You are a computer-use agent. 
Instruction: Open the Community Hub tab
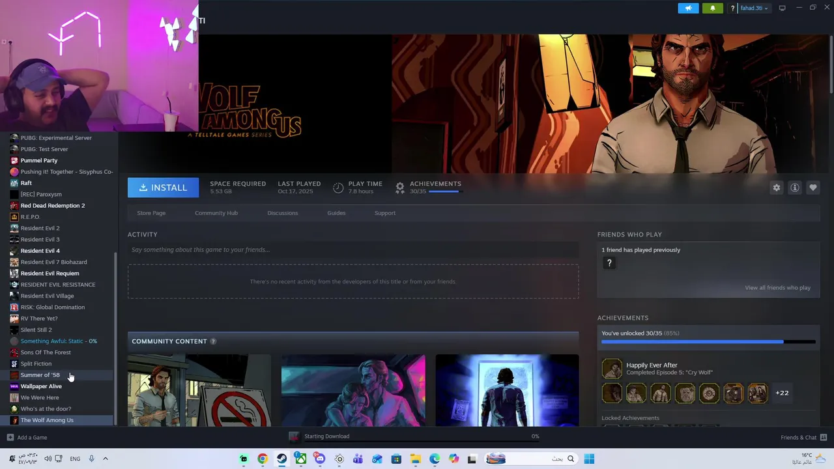click(216, 213)
